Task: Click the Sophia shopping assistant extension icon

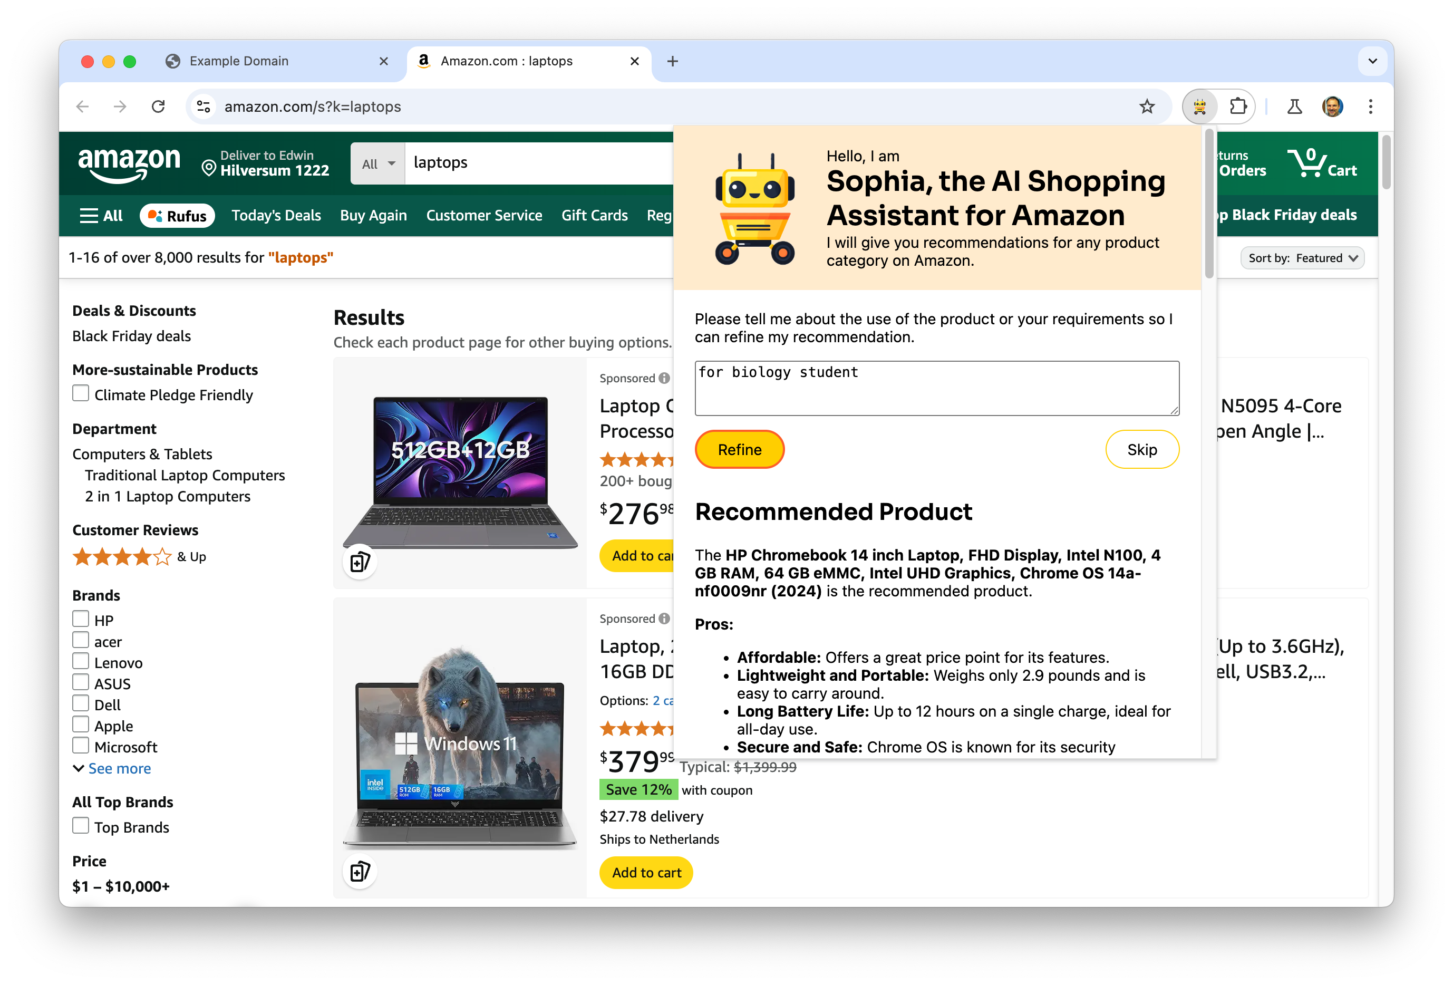Action: click(1198, 107)
